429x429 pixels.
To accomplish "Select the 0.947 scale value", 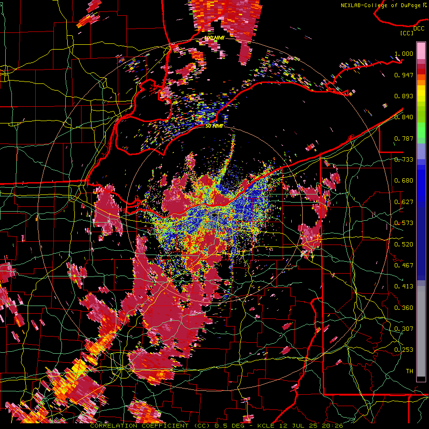I will coord(404,75).
